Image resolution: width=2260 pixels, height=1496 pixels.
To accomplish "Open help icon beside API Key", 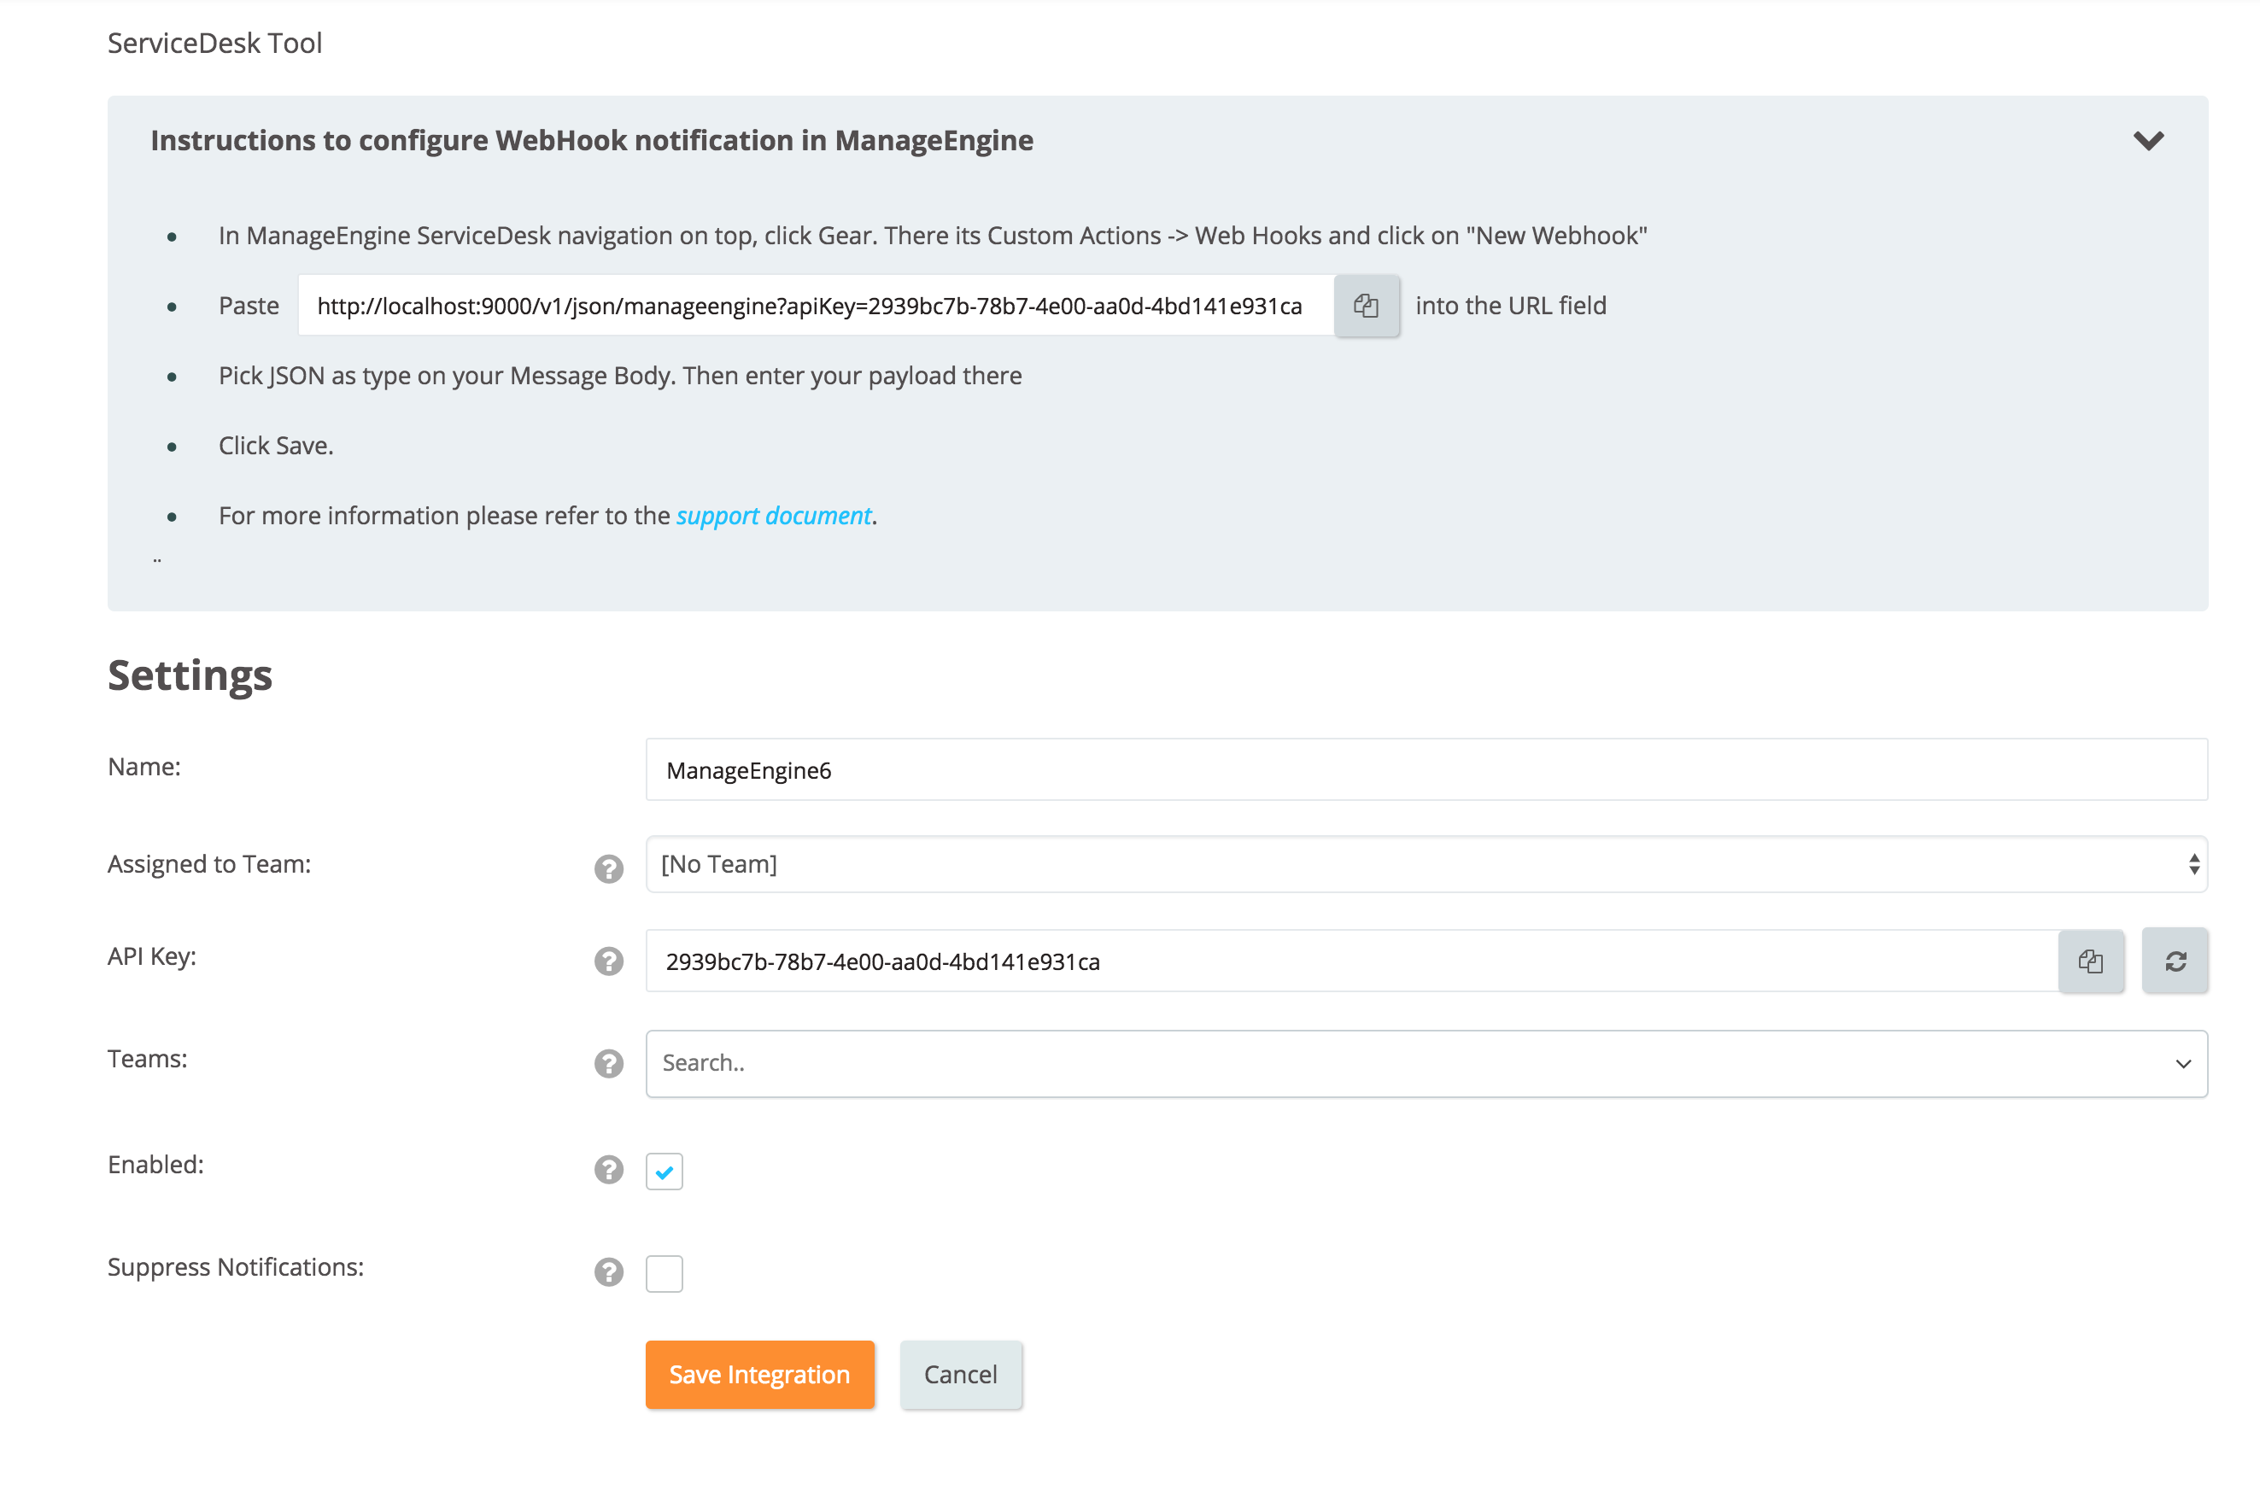I will [609, 961].
